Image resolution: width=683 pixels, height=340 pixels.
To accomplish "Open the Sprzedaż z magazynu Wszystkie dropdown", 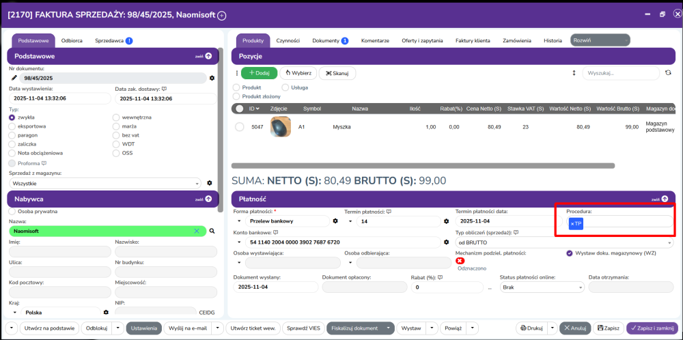I will (x=106, y=183).
